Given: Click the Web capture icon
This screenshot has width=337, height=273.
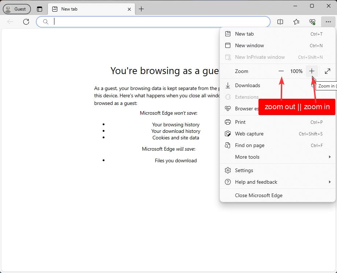Looking at the screenshot, I should point(228,134).
